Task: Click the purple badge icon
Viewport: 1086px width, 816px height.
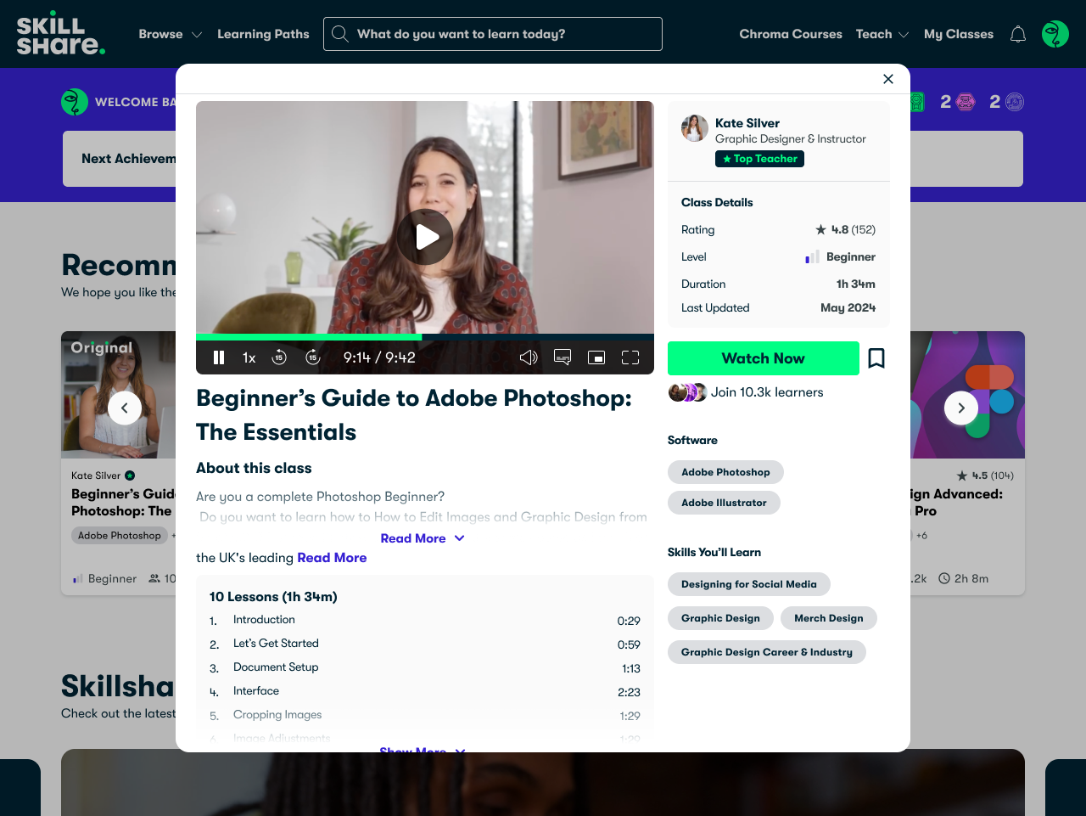Action: tap(1015, 102)
